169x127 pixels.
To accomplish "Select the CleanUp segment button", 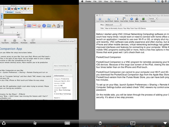I will [x=18, y=12].
